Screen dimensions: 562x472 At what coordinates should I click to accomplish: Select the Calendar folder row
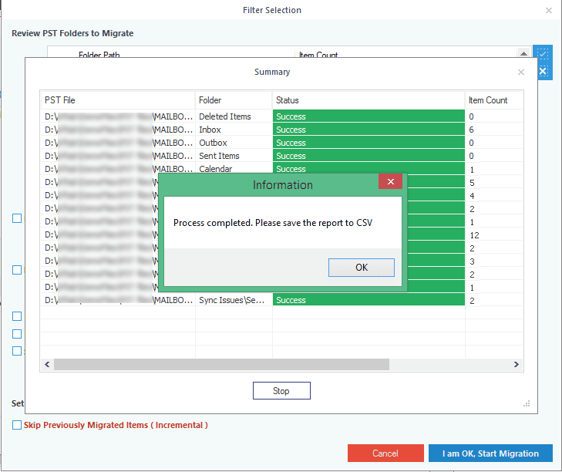(x=281, y=169)
